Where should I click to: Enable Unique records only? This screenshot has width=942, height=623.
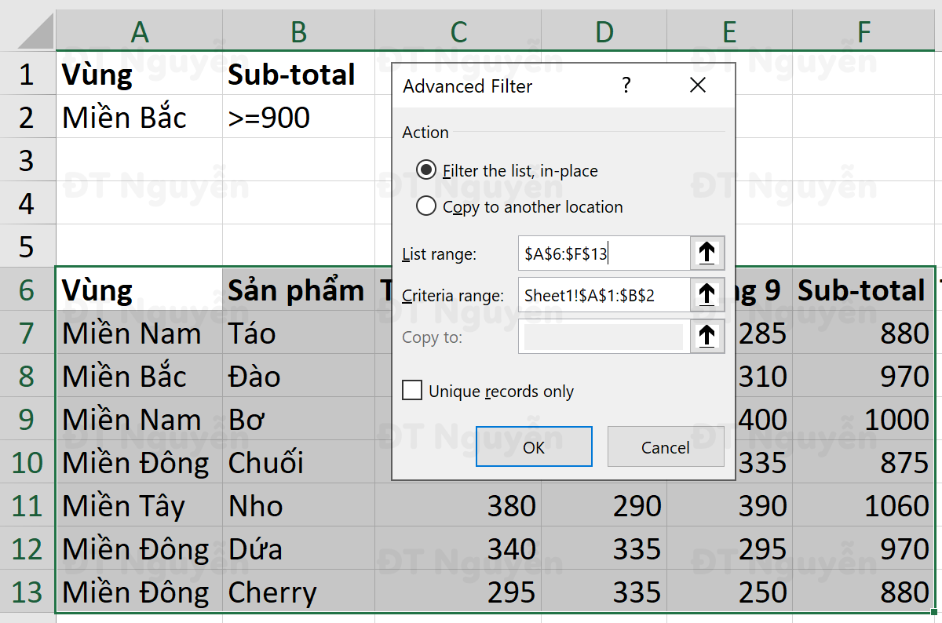pos(411,390)
